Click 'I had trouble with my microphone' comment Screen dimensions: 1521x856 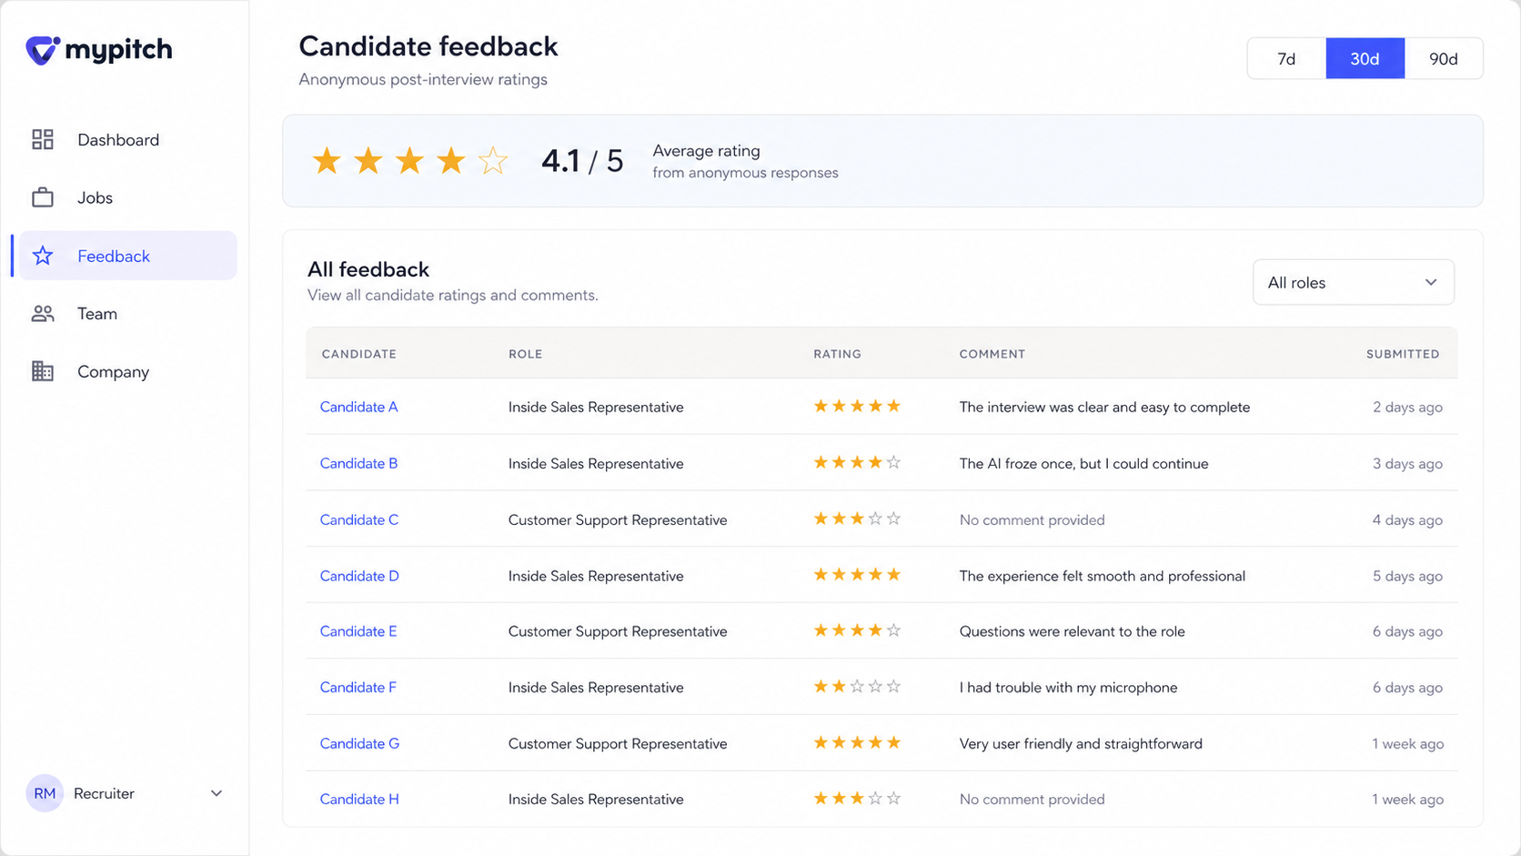pyautogui.click(x=1068, y=687)
